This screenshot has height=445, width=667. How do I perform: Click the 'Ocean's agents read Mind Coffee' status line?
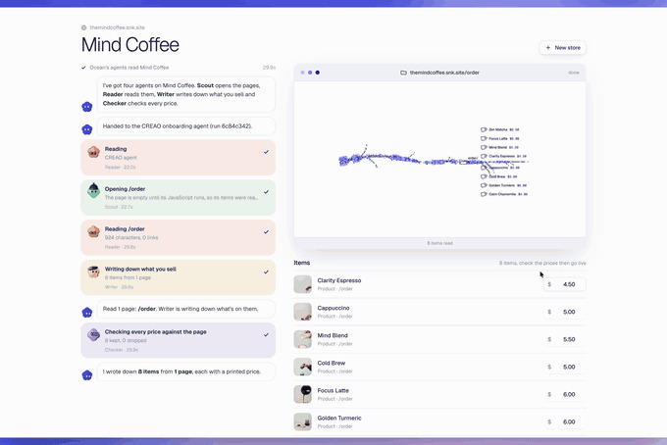[x=129, y=68]
